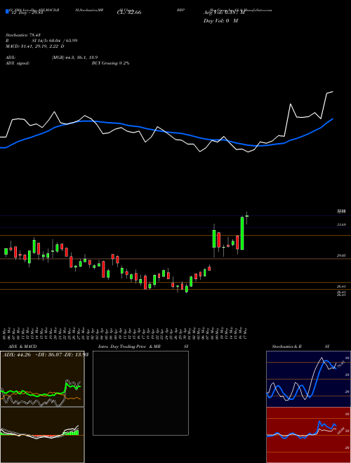Click the '12 Day = 29.83' moving average label
This screenshot has width=351, height=463.
pos(26,13)
